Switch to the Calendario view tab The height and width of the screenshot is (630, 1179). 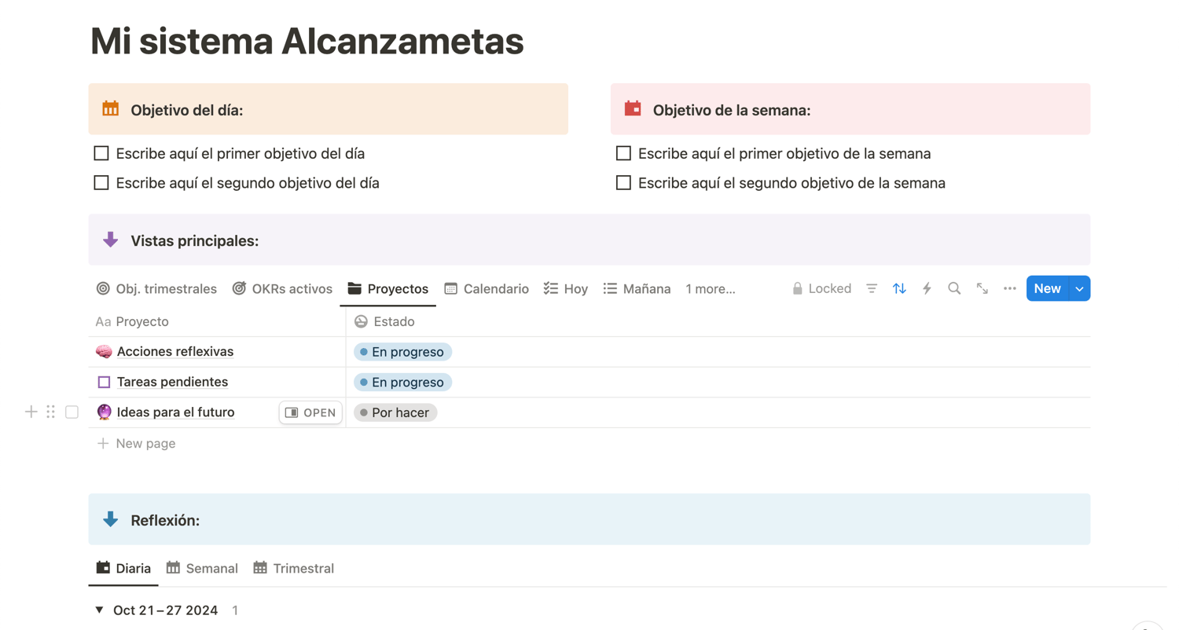(x=487, y=288)
